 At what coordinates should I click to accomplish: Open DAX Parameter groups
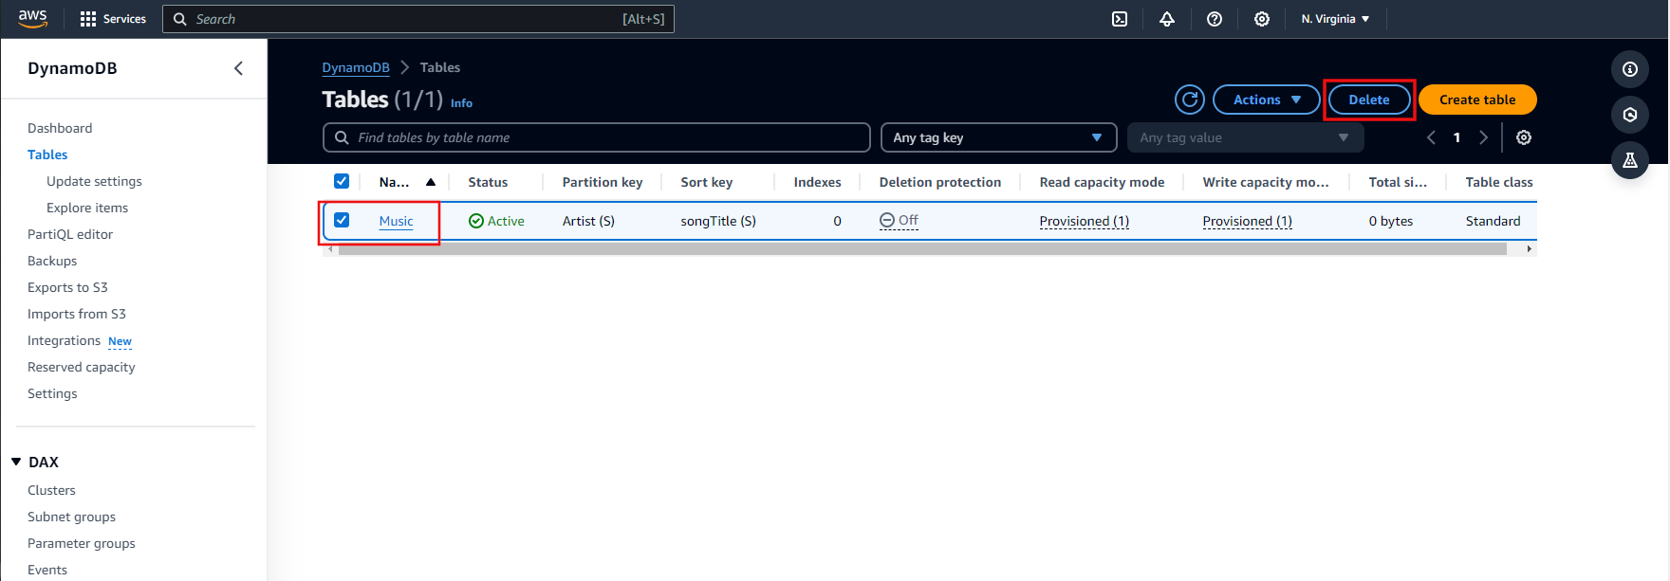(x=82, y=543)
